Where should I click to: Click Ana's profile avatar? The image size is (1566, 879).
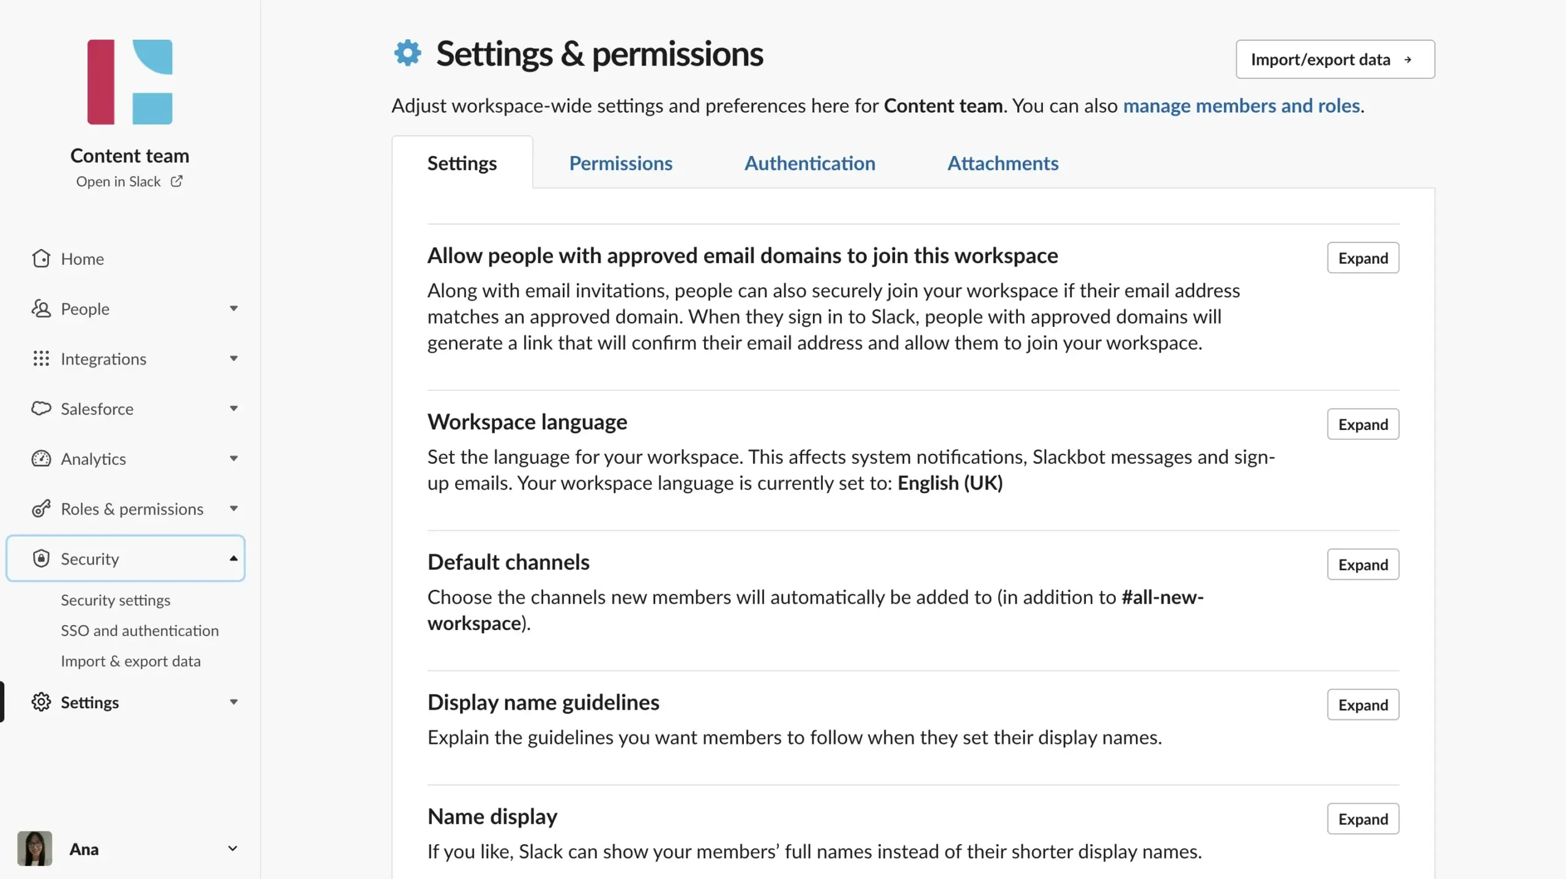[x=34, y=849]
